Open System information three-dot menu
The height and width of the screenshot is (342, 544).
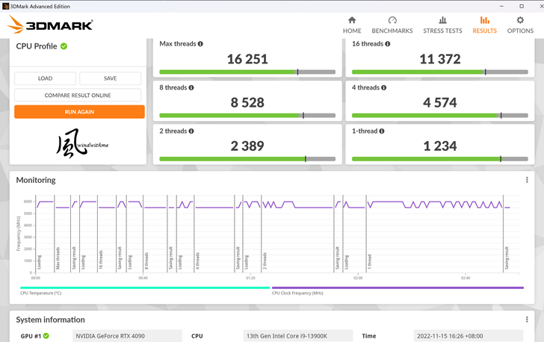pos(527,319)
